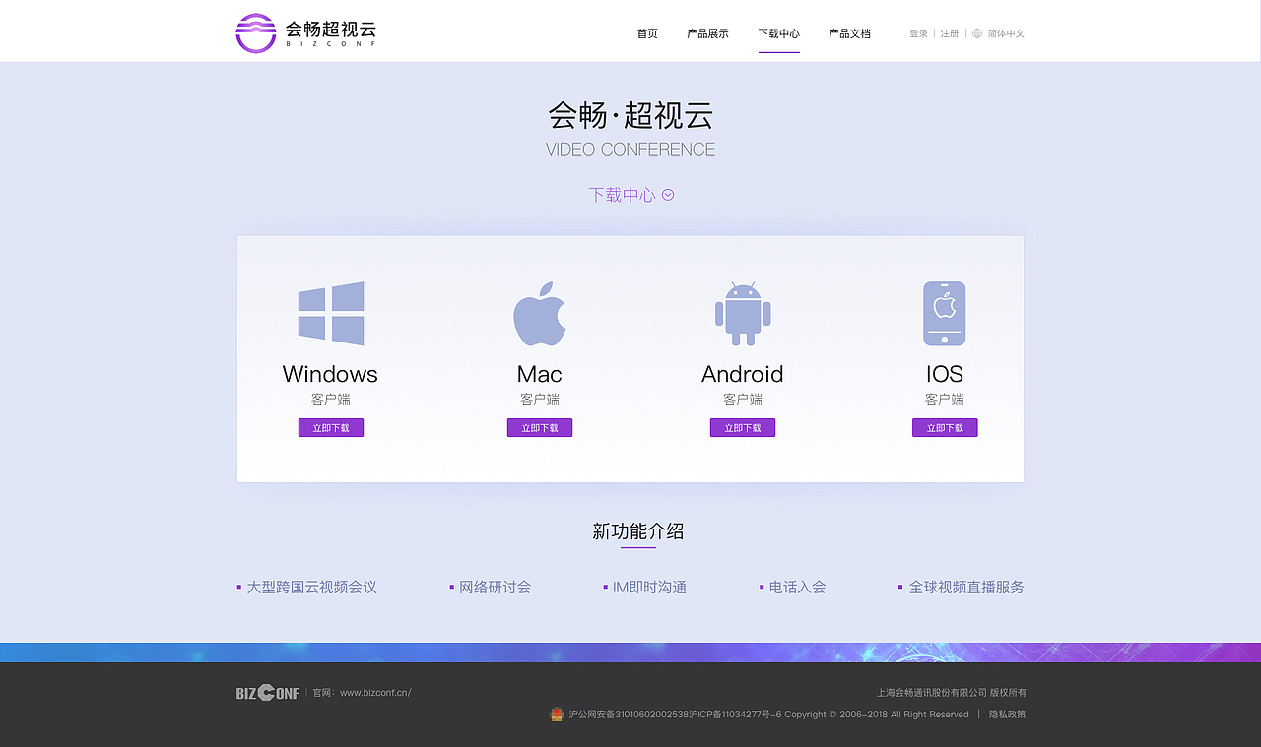This screenshot has height=747, width=1261.
Task: Open the 简体中文 language selector
Action: pos(1006,33)
